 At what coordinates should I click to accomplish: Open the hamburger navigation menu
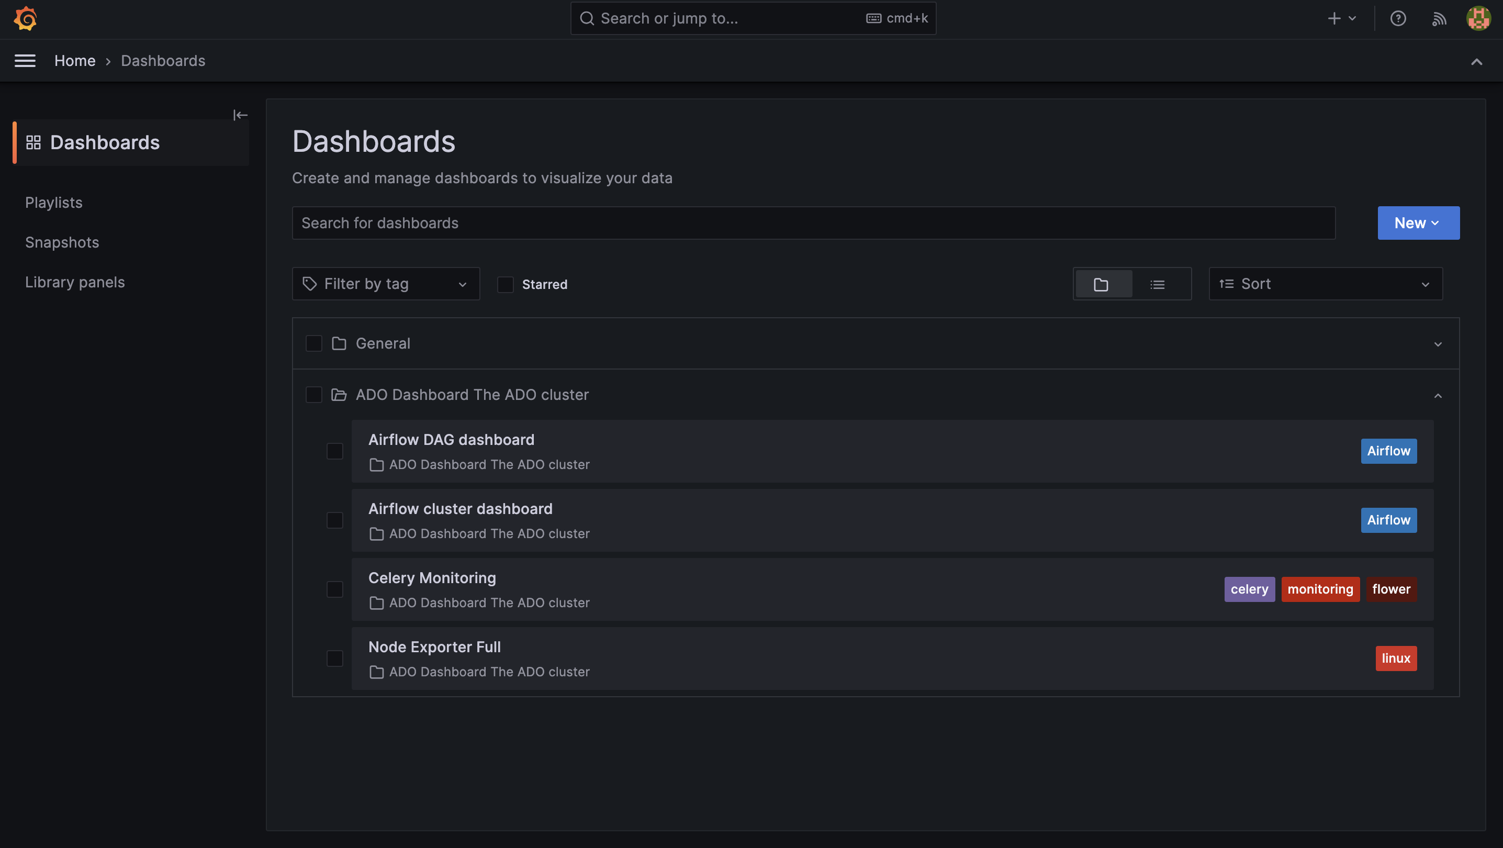(x=25, y=60)
